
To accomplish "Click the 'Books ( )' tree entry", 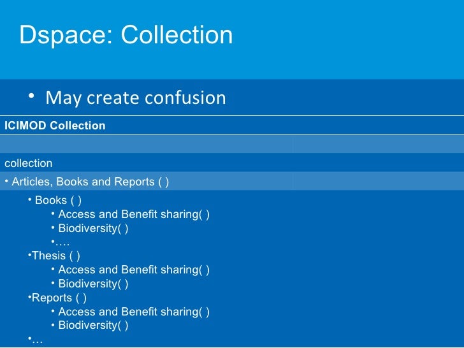I will point(58,200).
